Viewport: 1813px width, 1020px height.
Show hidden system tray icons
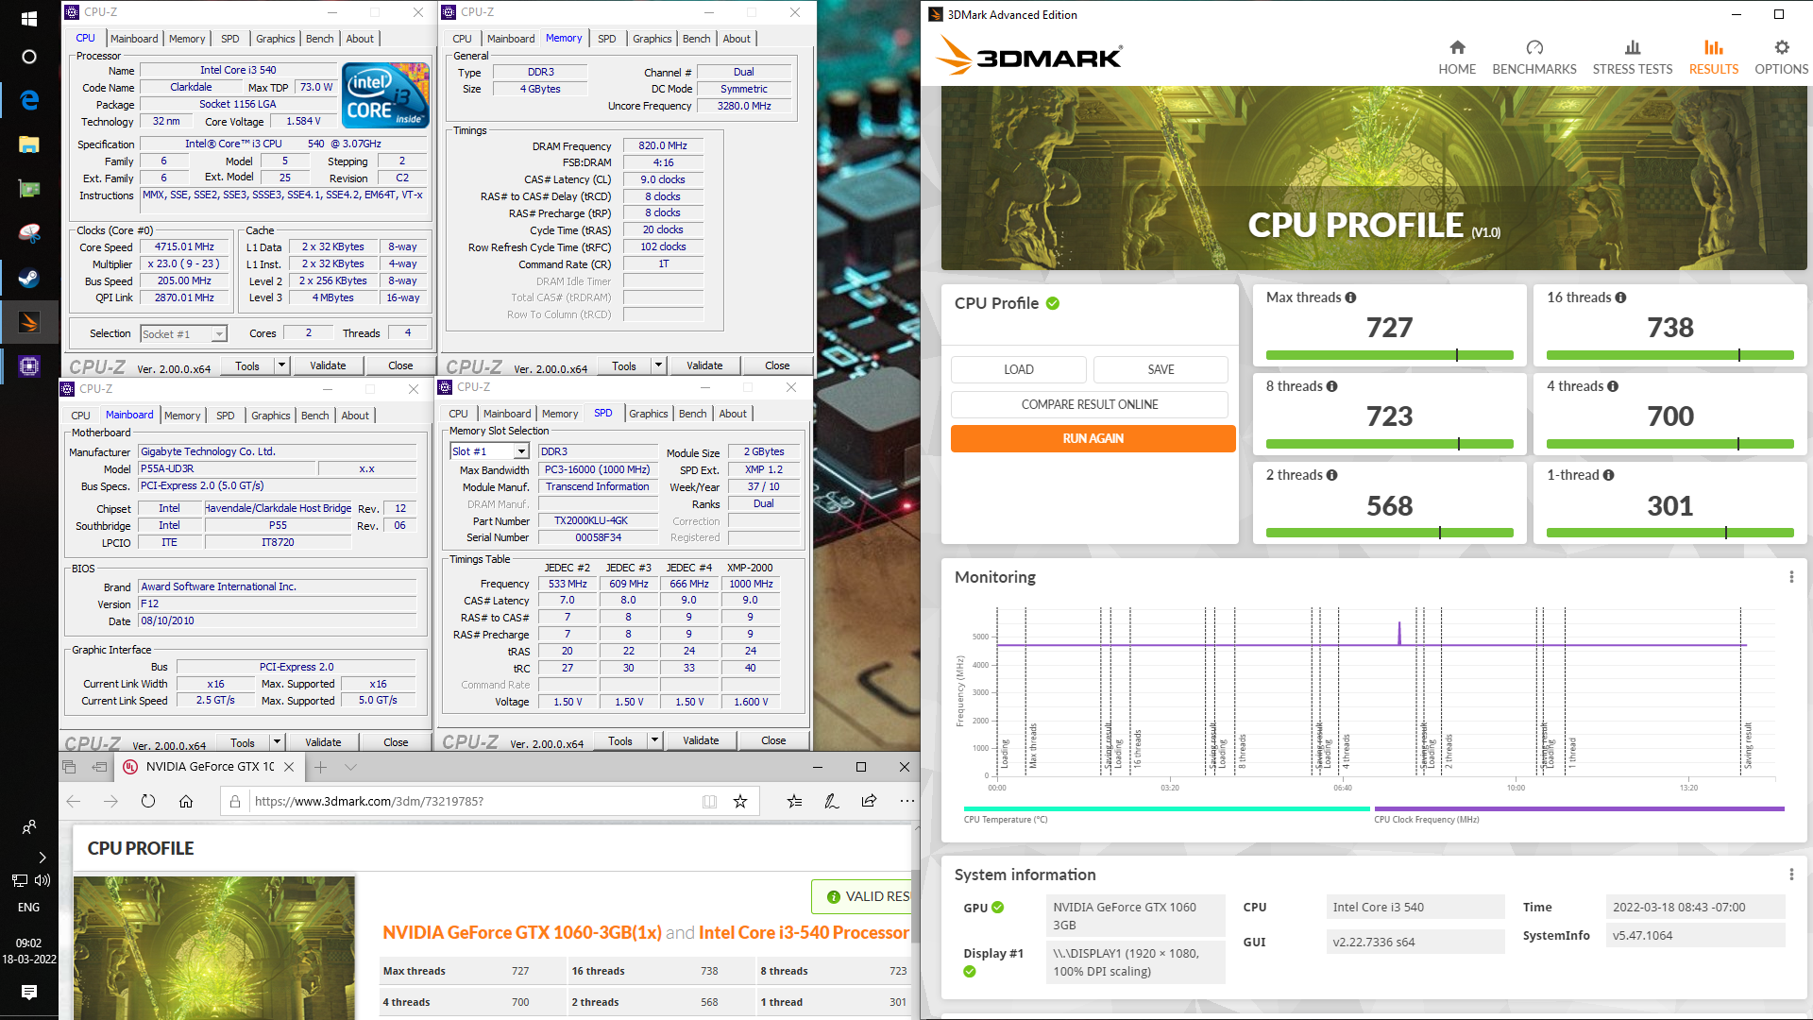(x=42, y=858)
